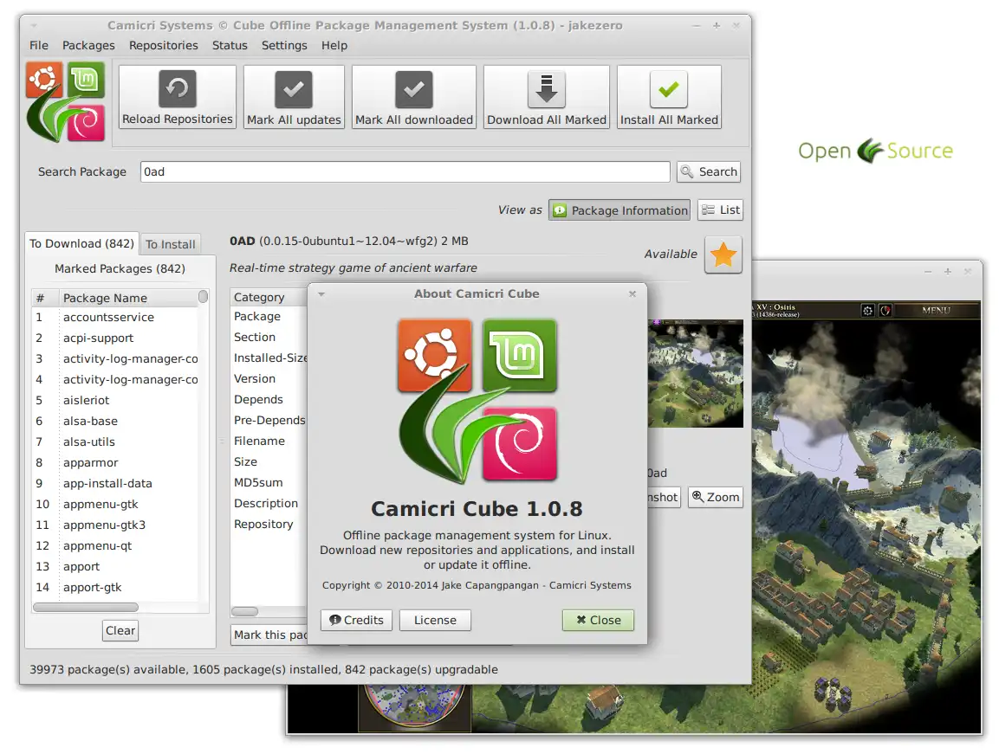Image resolution: width=999 pixels, height=754 pixels.
Task: Click the Clear button under marked packages
Action: click(120, 630)
